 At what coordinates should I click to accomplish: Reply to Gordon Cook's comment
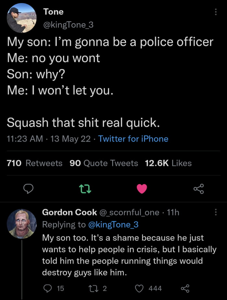[48, 288]
